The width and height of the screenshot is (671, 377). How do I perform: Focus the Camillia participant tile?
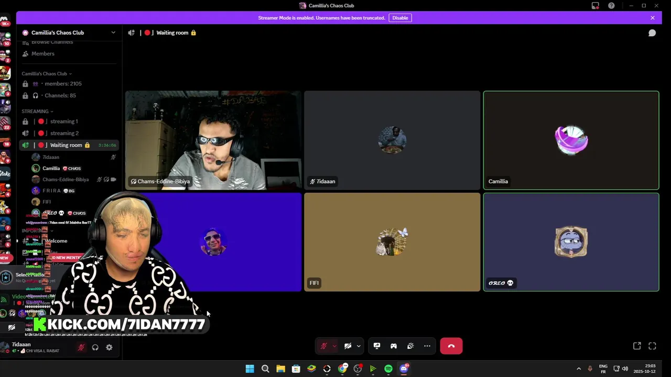[571, 140]
